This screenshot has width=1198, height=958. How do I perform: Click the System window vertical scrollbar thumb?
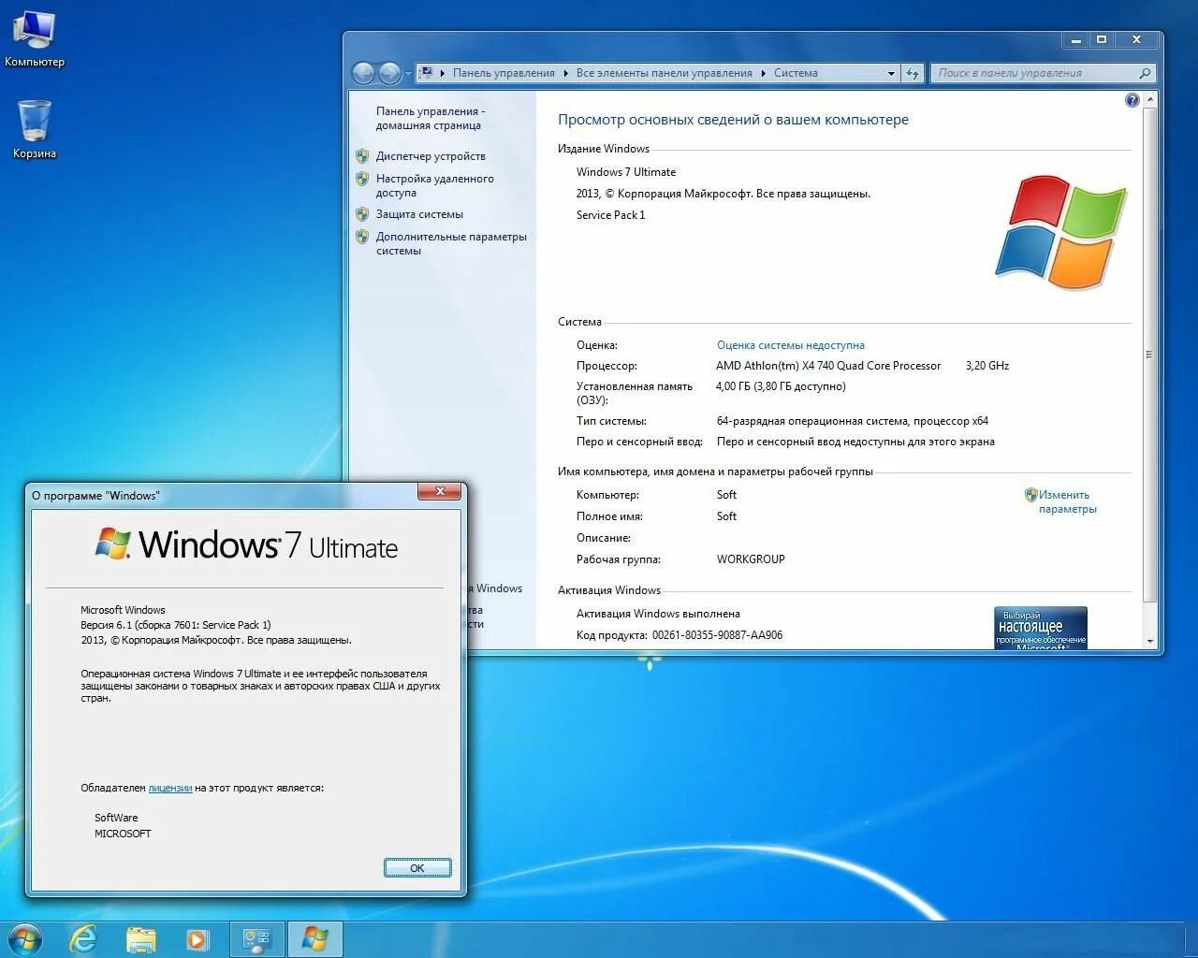tap(1149, 355)
